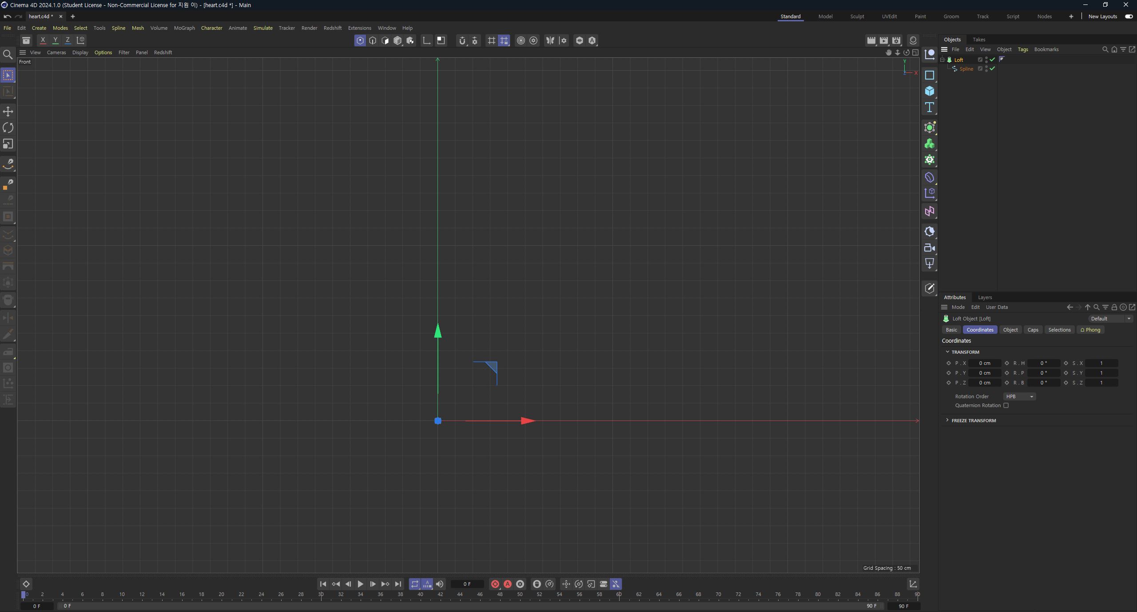Click the P.X position input field

point(984,363)
